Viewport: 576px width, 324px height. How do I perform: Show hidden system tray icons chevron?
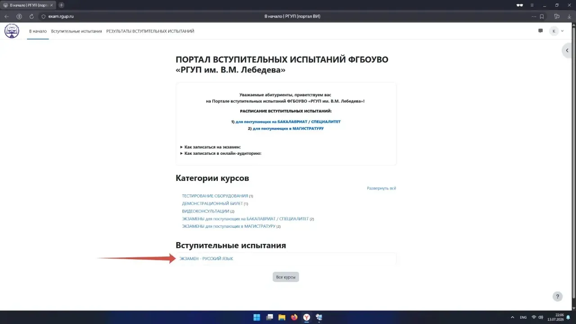[x=512, y=317]
